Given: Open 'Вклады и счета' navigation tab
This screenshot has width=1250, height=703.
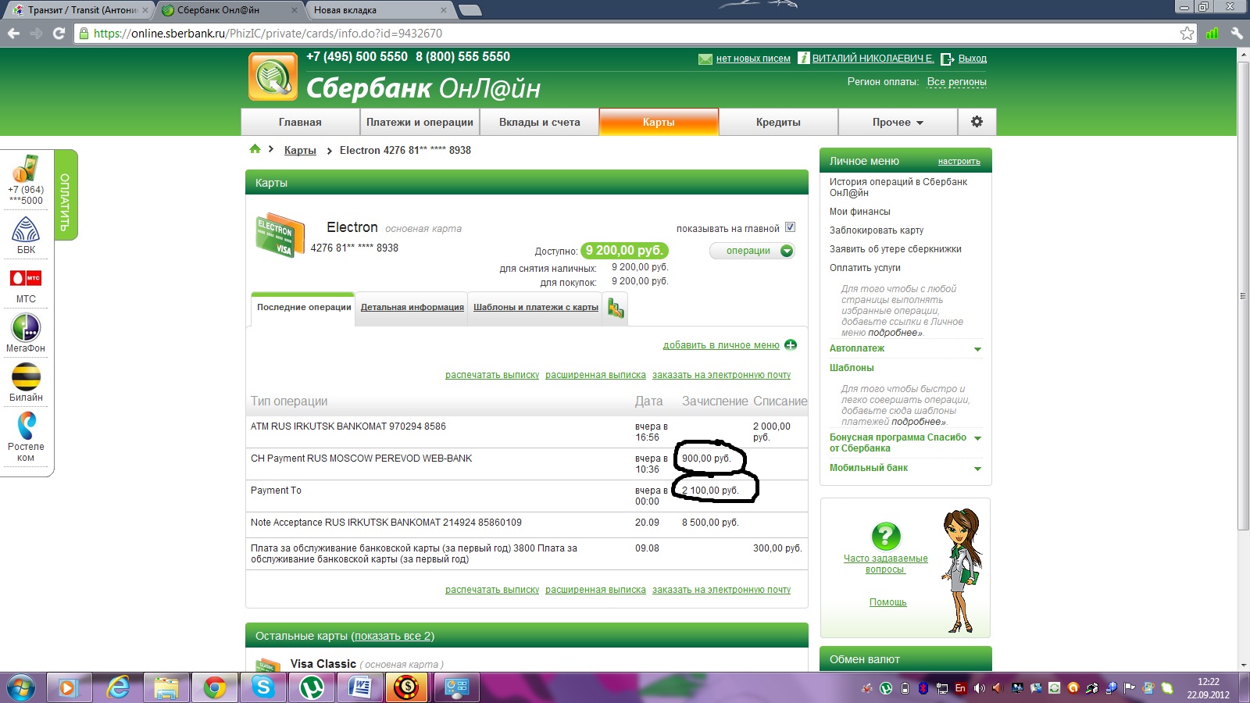Looking at the screenshot, I should pyautogui.click(x=539, y=122).
